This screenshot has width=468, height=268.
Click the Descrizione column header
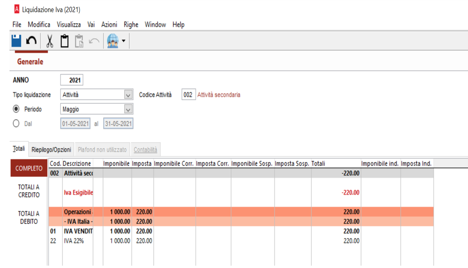(x=77, y=164)
